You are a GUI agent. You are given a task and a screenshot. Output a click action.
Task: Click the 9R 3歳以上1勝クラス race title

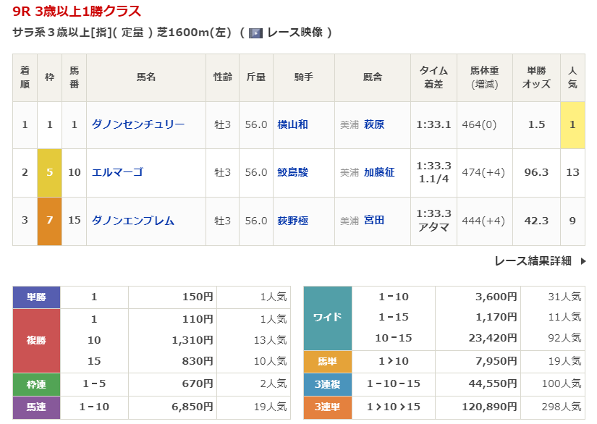pos(77,12)
